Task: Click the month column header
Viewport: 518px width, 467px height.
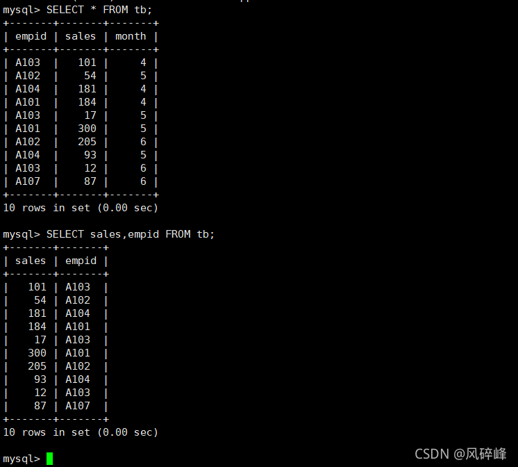Action: pyautogui.click(x=131, y=36)
